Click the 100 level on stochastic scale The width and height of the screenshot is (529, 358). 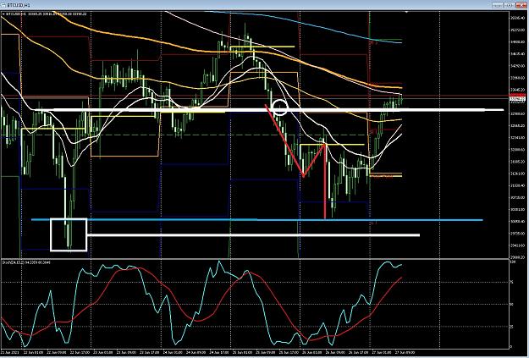512,262
